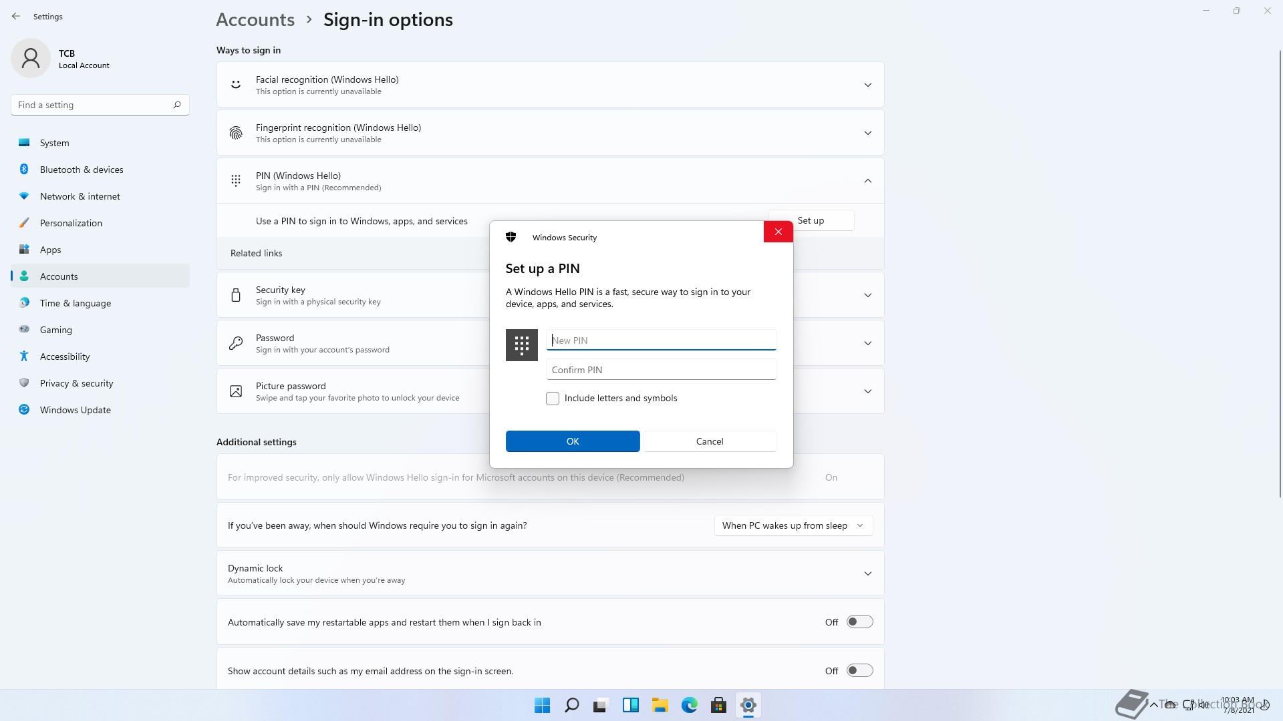The image size is (1283, 721).
Task: Expand the Picture password section
Action: (x=868, y=391)
